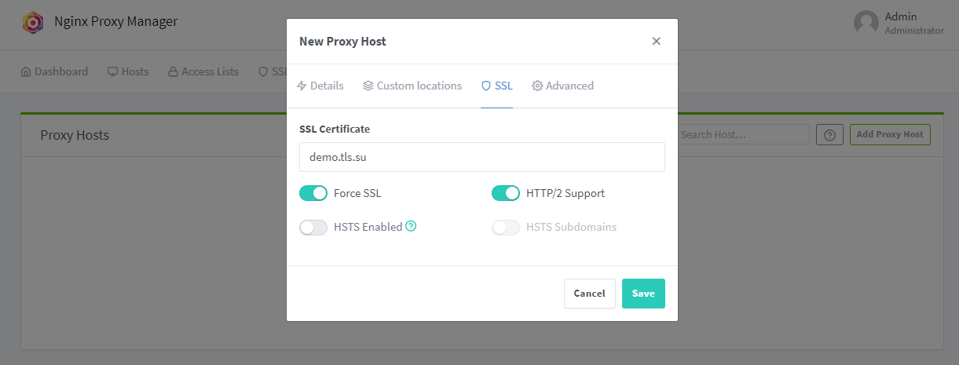Toggle Force SSL off
The width and height of the screenshot is (959, 365).
coord(313,193)
